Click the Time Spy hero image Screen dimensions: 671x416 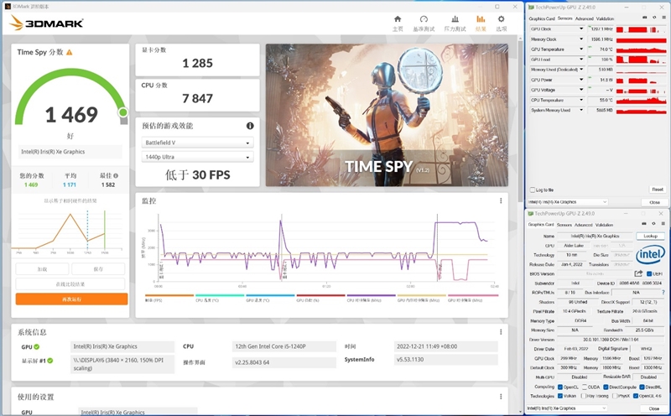click(387, 115)
